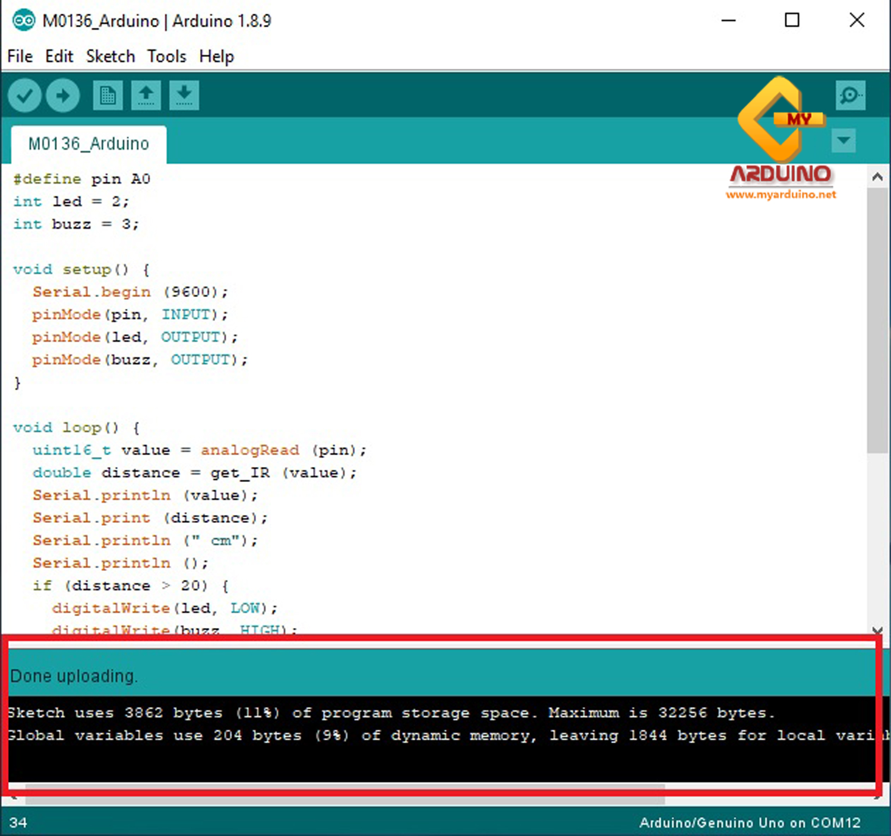Open a sketch using up-arrow icon

tap(146, 95)
